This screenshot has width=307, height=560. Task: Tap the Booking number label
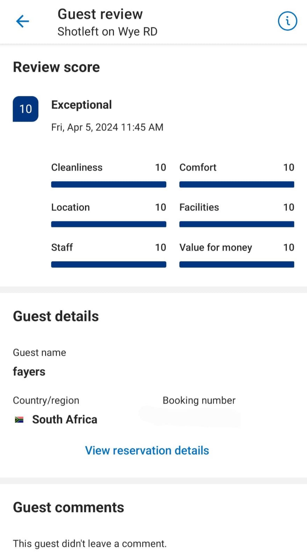tap(199, 400)
